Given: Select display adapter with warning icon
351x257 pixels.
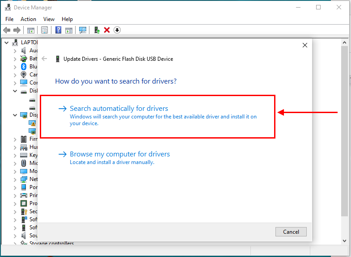Looking at the screenshot, I should tap(32, 123).
